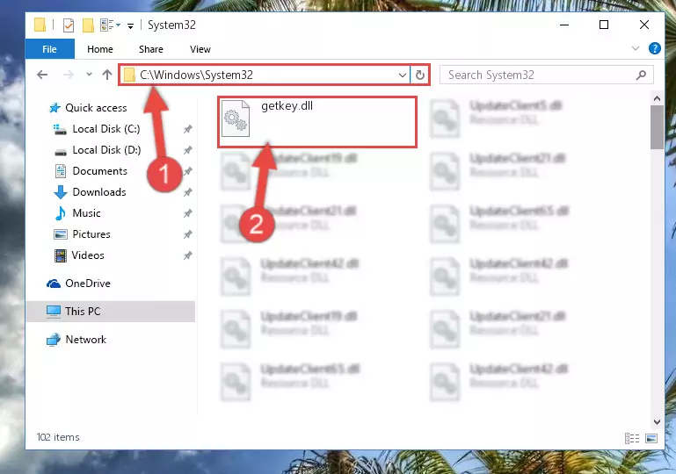Open the address bar history dropdown

click(x=403, y=75)
